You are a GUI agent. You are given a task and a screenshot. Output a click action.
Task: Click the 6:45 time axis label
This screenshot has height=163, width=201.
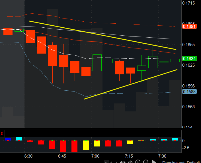coord(62,156)
